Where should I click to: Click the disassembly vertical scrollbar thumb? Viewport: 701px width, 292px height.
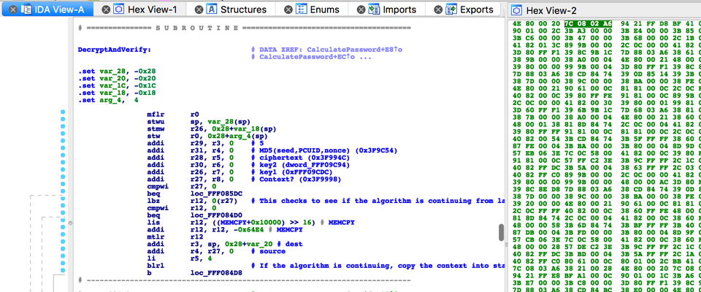pos(499,232)
